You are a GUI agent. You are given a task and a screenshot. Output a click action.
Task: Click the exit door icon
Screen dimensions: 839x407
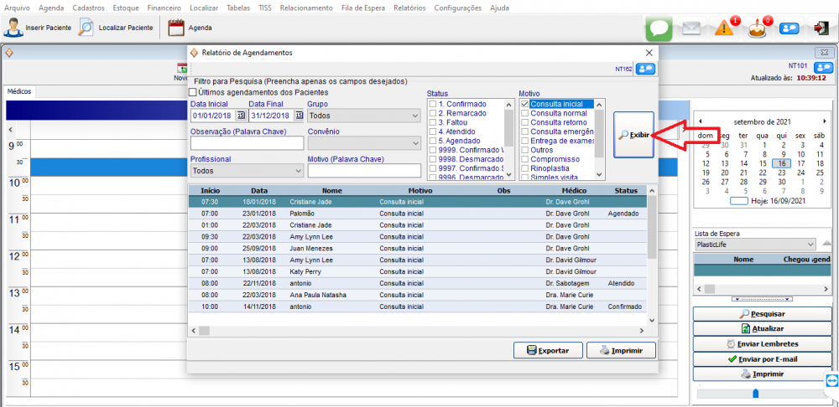[821, 28]
